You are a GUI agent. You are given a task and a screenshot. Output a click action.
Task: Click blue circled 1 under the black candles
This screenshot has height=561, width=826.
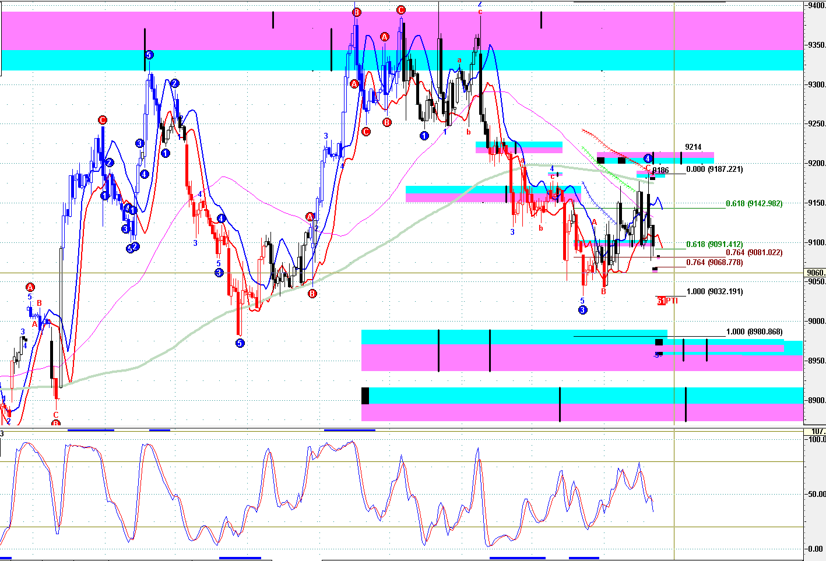[424, 136]
